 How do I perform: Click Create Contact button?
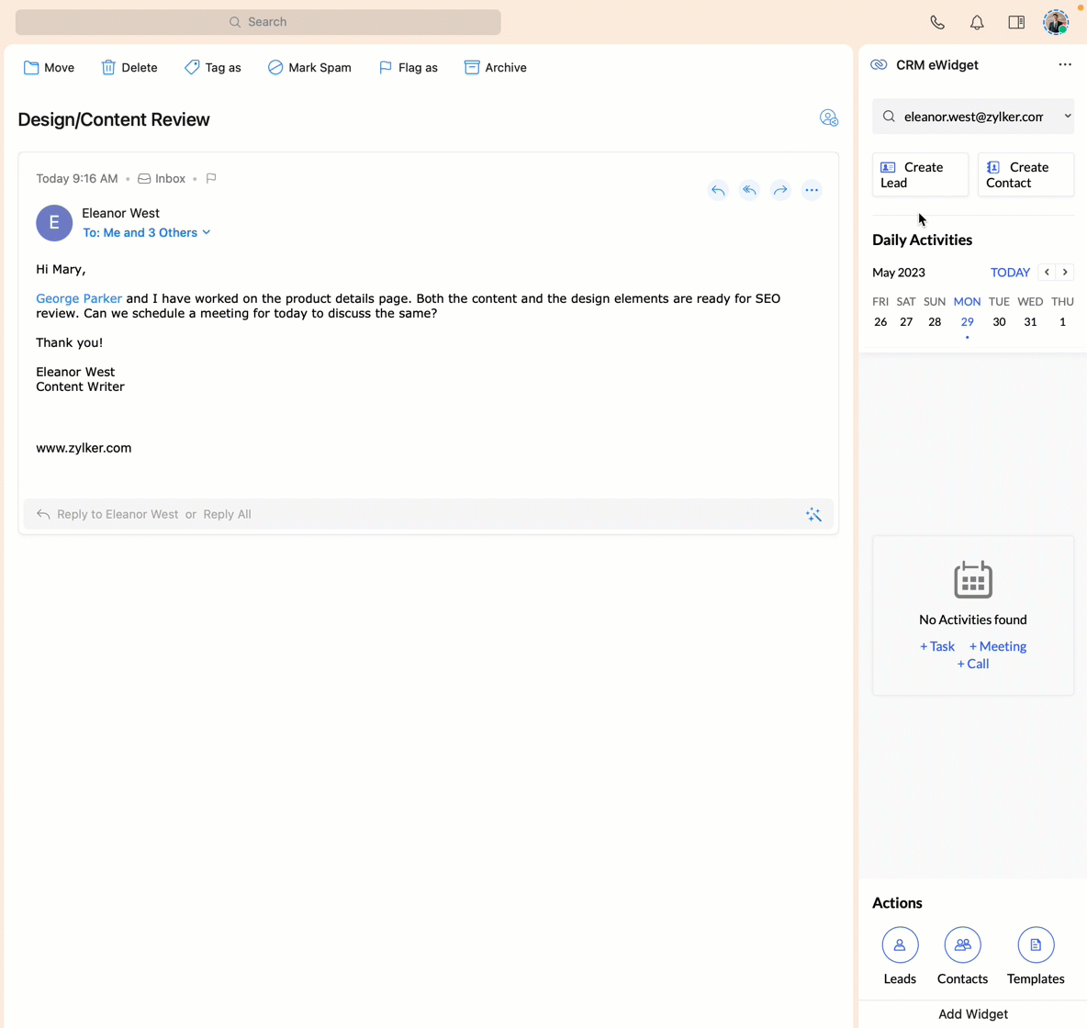[1025, 174]
